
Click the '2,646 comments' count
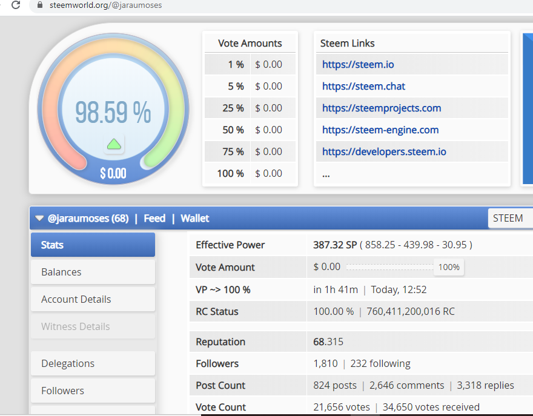pyautogui.click(x=406, y=385)
